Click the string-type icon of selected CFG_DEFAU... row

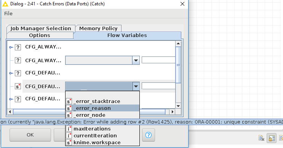point(18,86)
